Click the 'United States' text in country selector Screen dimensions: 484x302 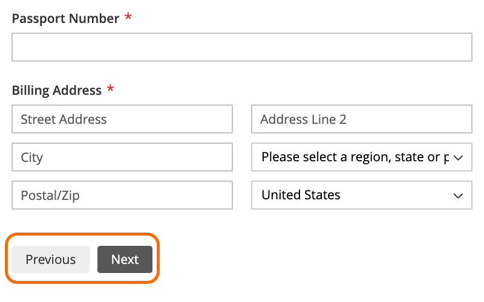(x=301, y=195)
